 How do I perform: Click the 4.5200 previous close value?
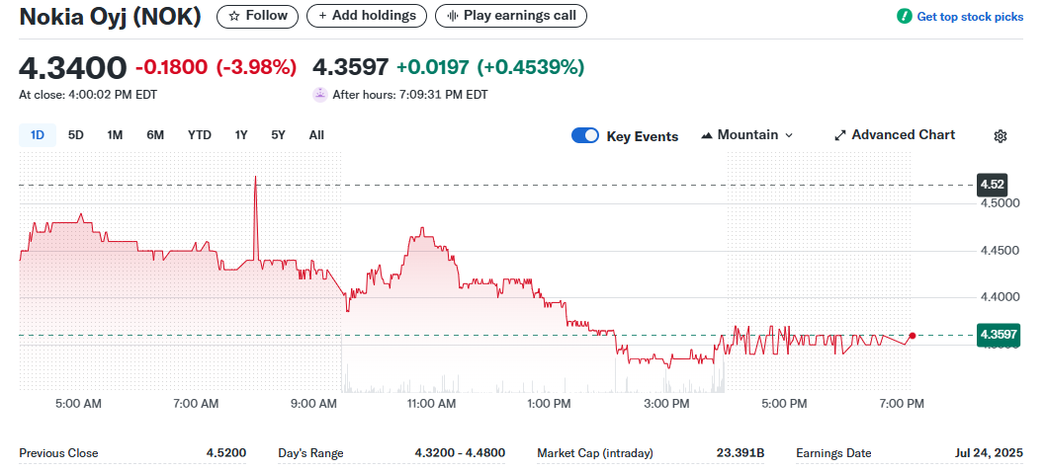pyautogui.click(x=226, y=453)
